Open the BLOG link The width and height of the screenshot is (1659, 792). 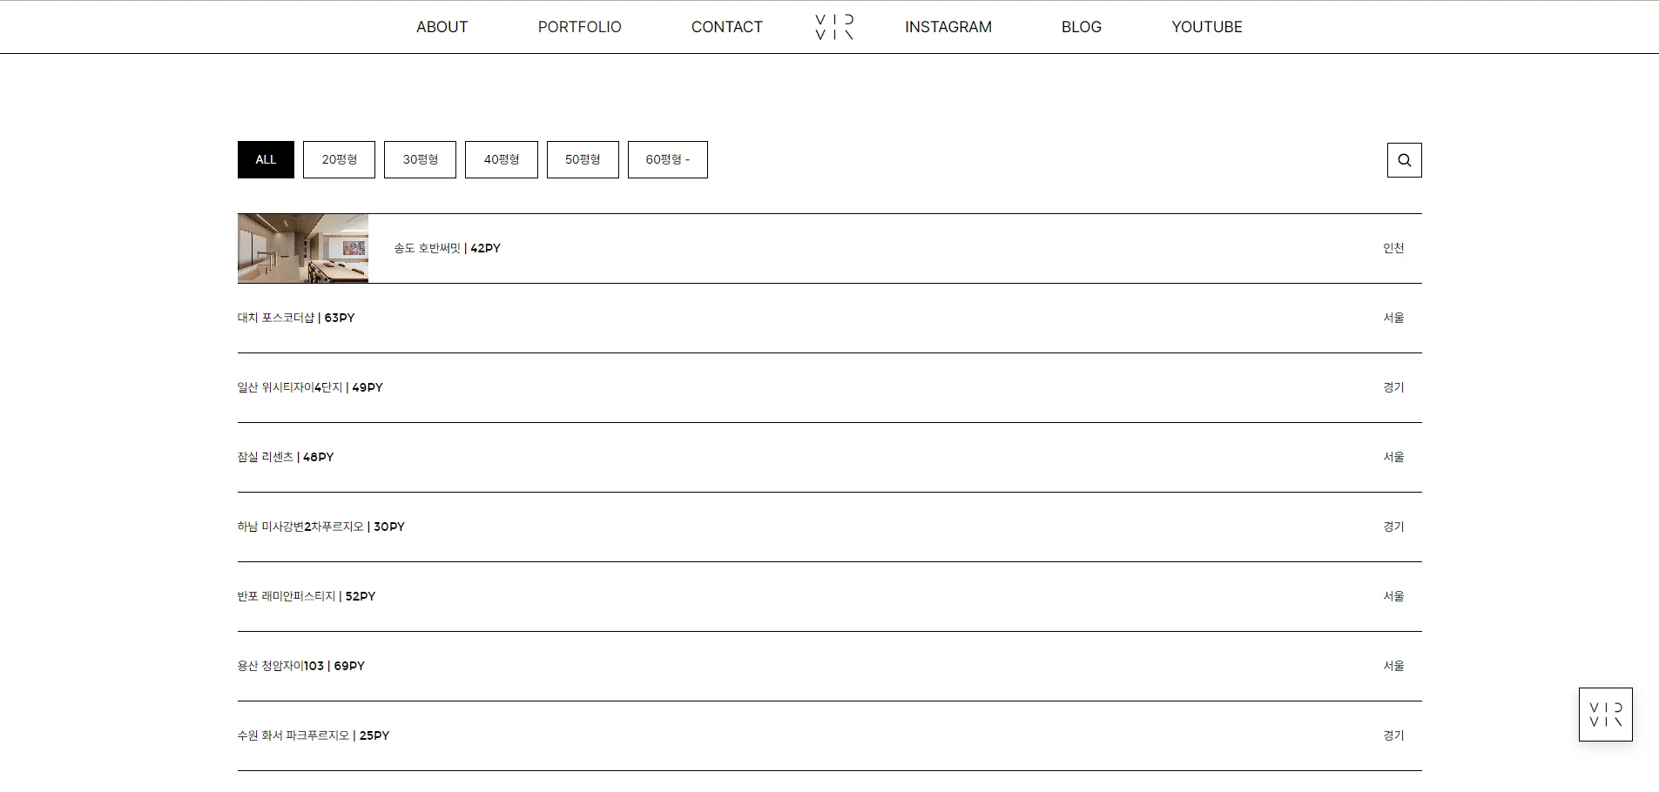point(1081,27)
